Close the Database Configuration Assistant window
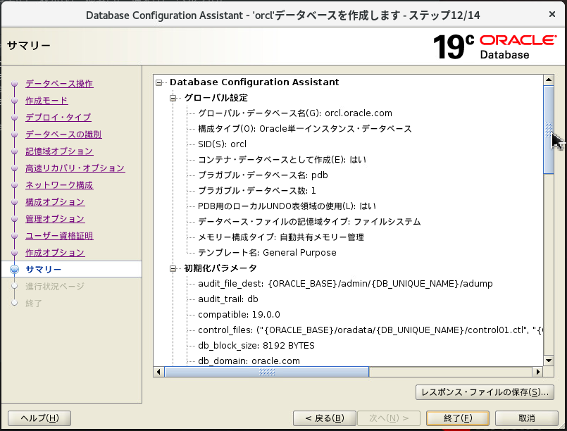 click(552, 14)
